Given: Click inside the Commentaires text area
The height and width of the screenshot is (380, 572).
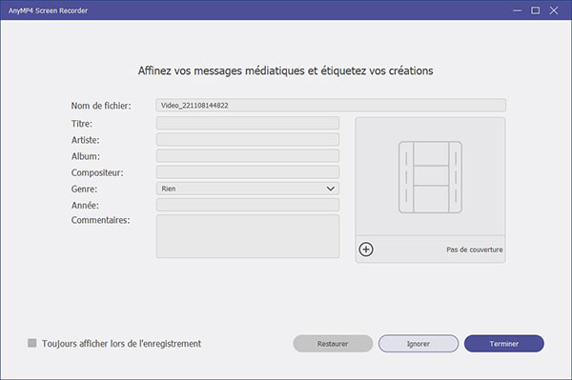Looking at the screenshot, I should 248,236.
